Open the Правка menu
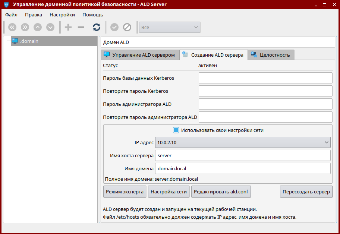 [34, 15]
